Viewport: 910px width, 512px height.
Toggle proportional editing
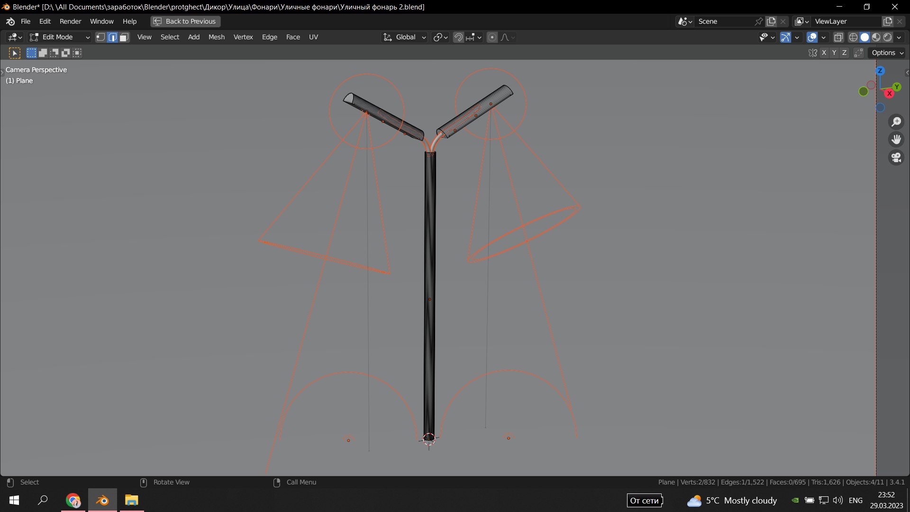pyautogui.click(x=492, y=37)
